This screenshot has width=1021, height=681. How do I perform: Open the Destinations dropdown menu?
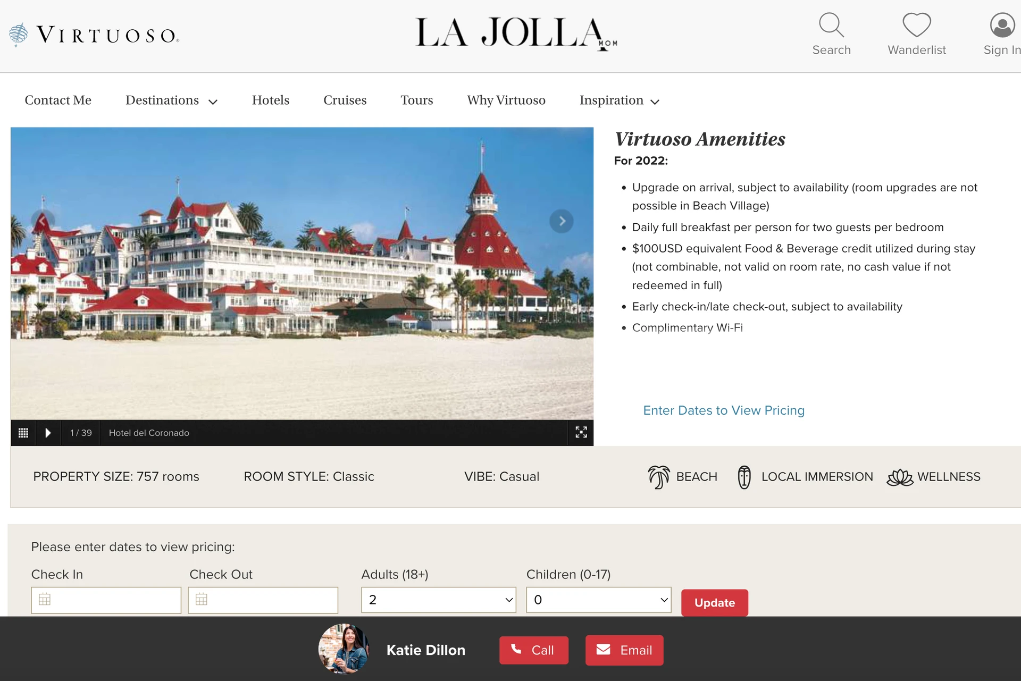[x=170, y=100]
